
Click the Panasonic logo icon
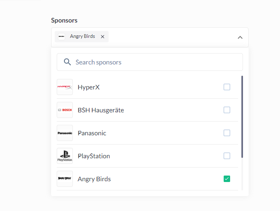[65, 133]
